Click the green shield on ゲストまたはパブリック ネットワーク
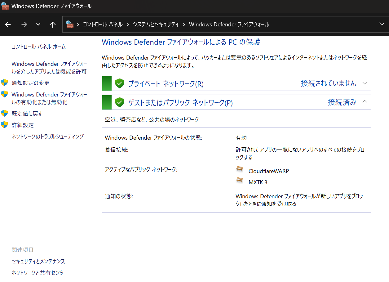Viewport: 389px width, 282px height. pyautogui.click(x=119, y=102)
